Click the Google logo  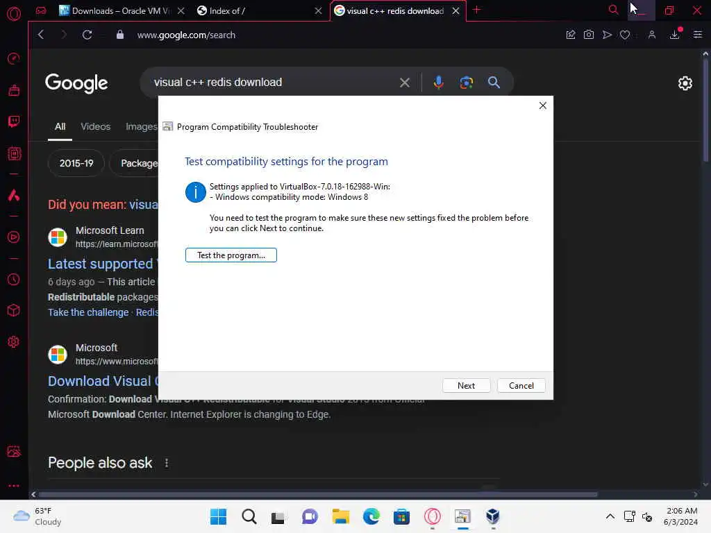pos(76,83)
